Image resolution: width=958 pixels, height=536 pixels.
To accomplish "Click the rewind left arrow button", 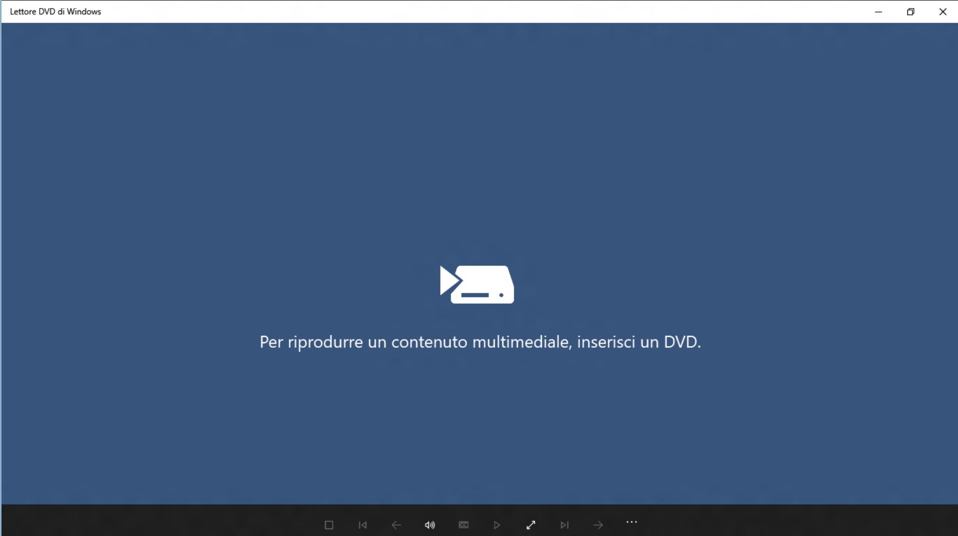I will [x=396, y=525].
